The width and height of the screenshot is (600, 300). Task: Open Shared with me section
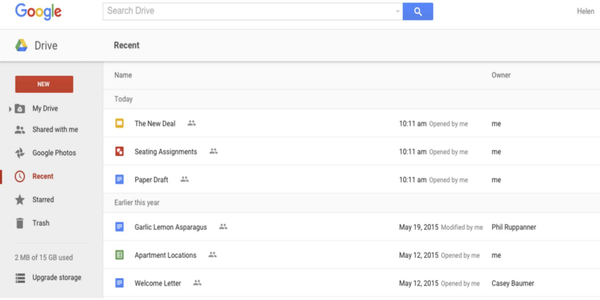point(55,129)
